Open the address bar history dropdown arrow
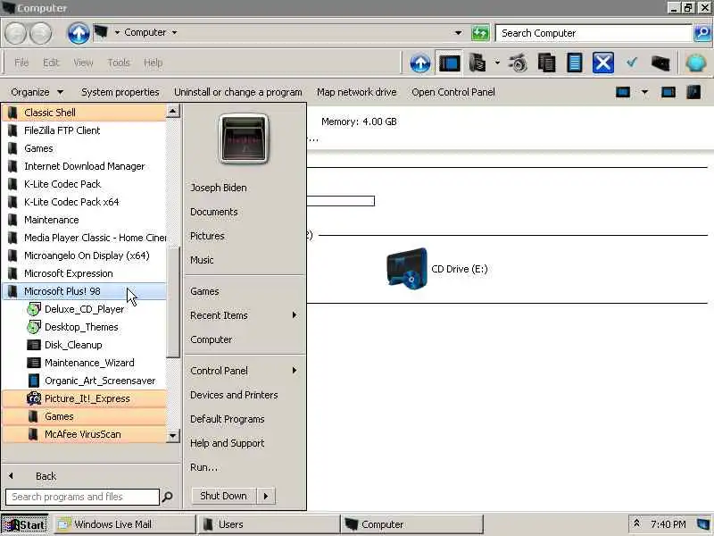 point(458,33)
